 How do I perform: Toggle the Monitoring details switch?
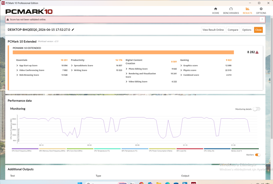256,109
